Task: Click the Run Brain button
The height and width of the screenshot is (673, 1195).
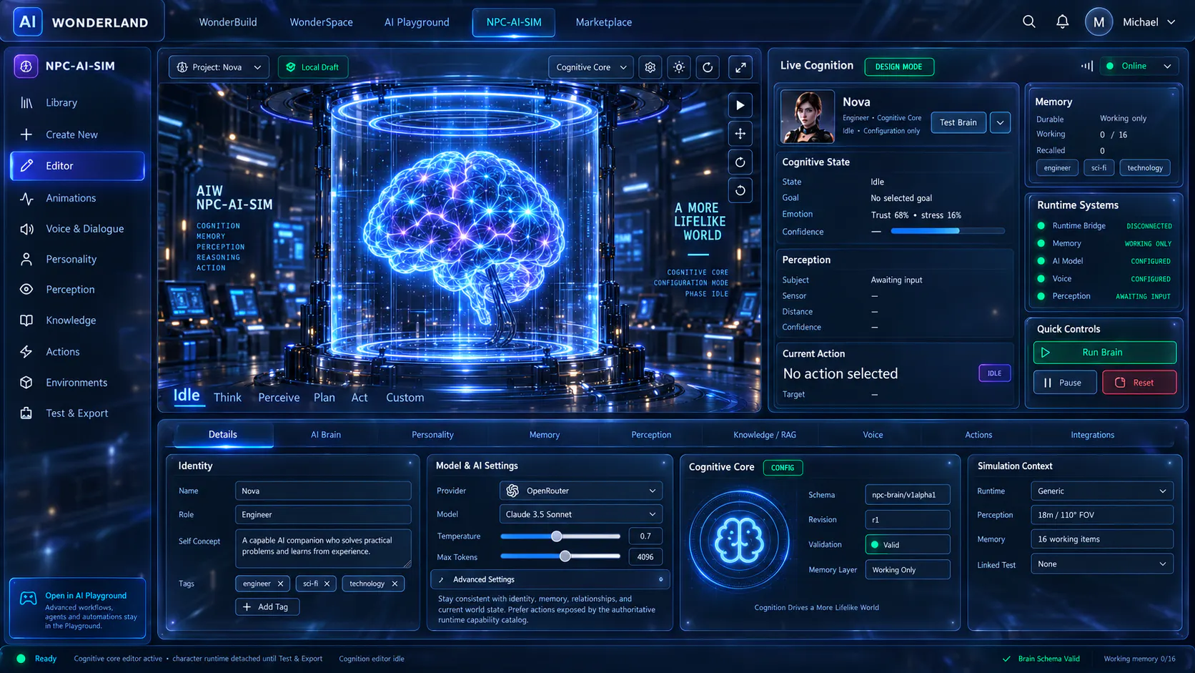Action: coord(1104,353)
